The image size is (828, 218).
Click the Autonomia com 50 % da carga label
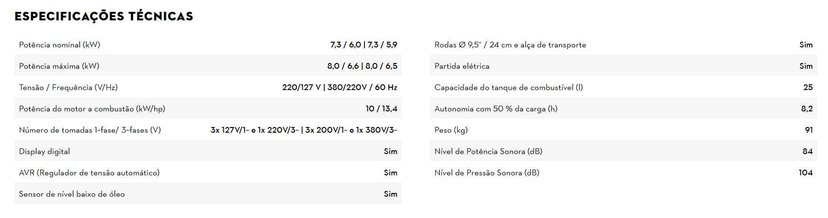point(496,109)
